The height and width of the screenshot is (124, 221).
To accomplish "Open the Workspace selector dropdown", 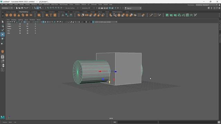I will point(206,5).
